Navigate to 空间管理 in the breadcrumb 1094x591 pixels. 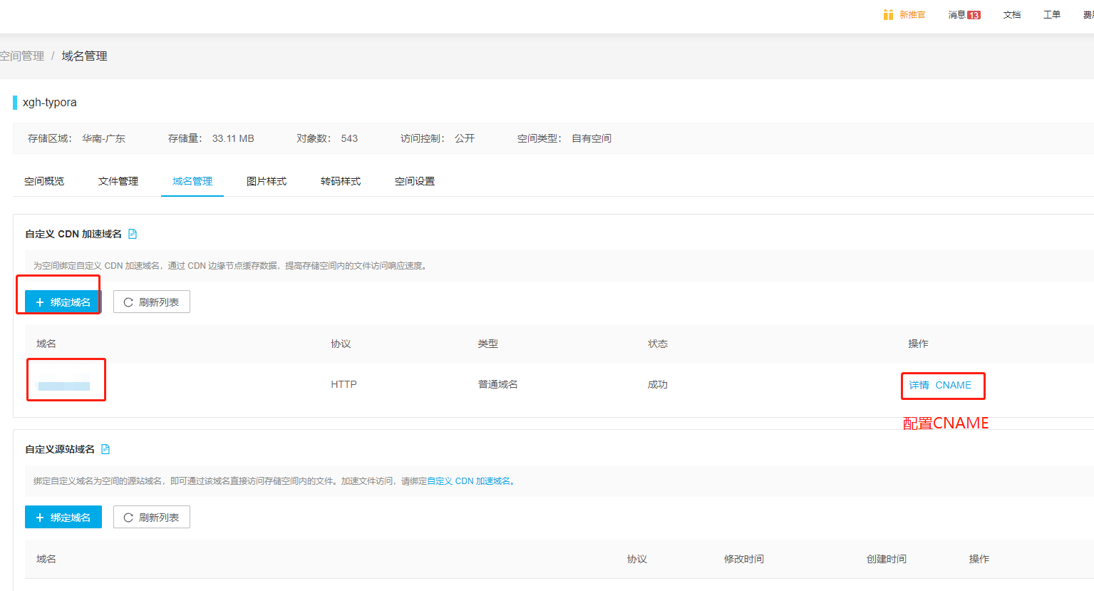22,56
